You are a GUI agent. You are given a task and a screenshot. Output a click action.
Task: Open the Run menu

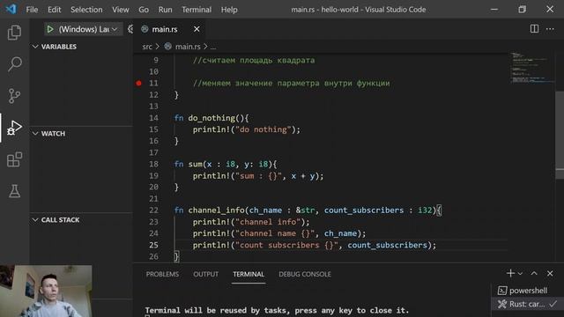pos(165,10)
